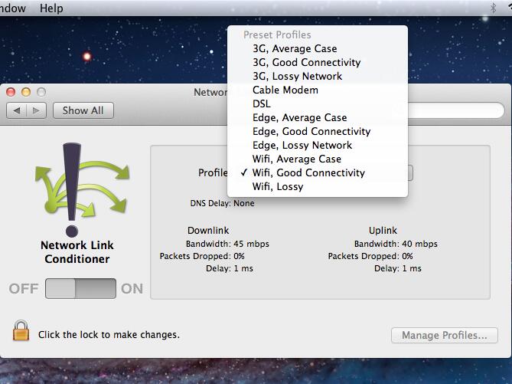
Task: Toggle the Network Link Conditioner OFF/ON switch
Action: (x=80, y=288)
